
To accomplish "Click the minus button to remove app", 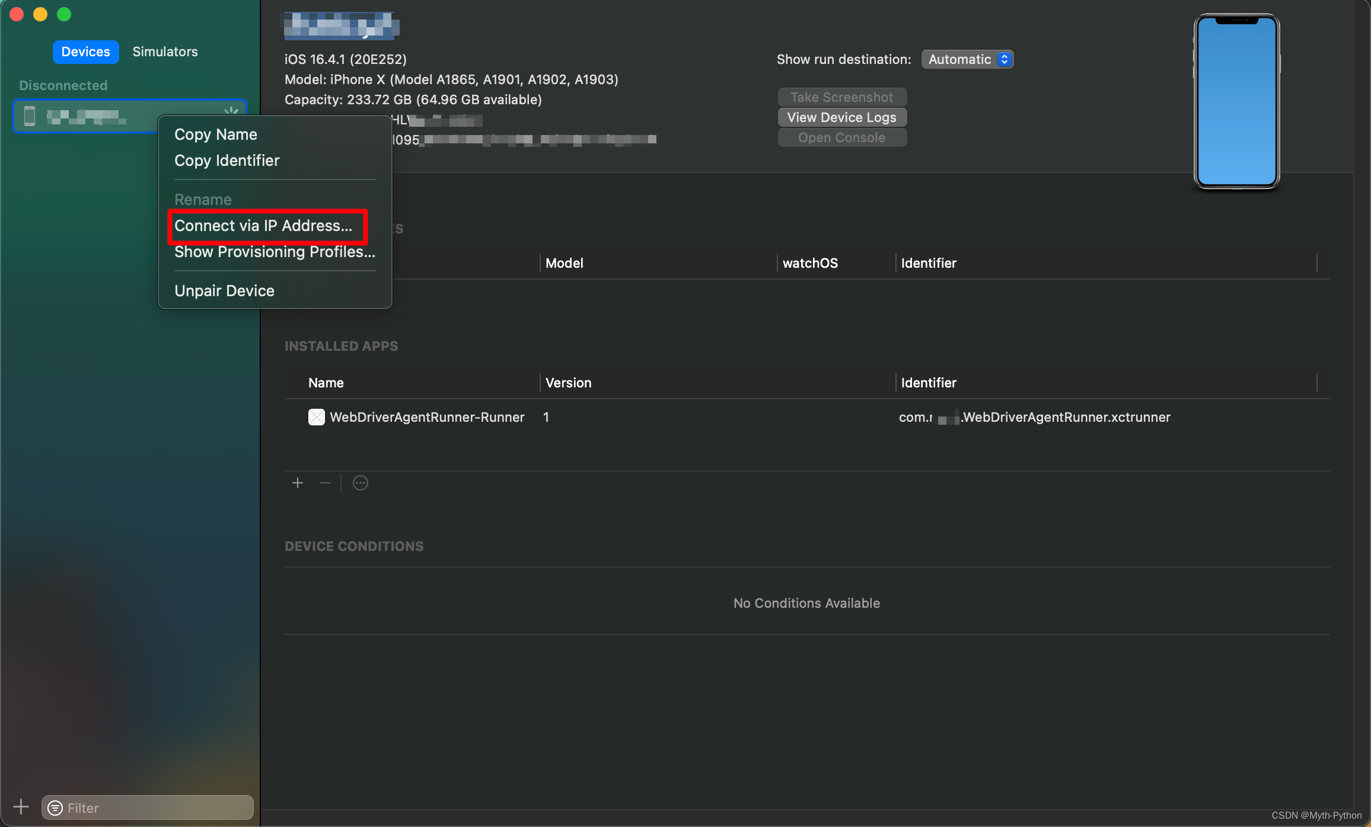I will (326, 483).
